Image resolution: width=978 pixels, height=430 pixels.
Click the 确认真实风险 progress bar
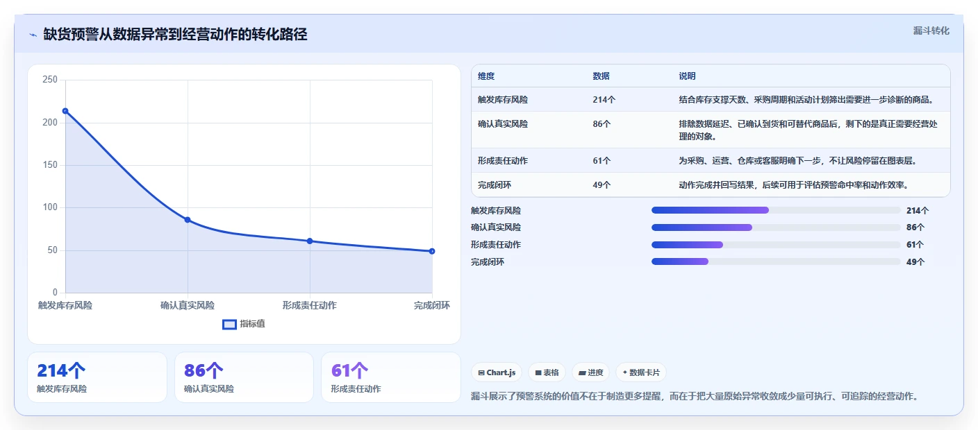(776, 227)
